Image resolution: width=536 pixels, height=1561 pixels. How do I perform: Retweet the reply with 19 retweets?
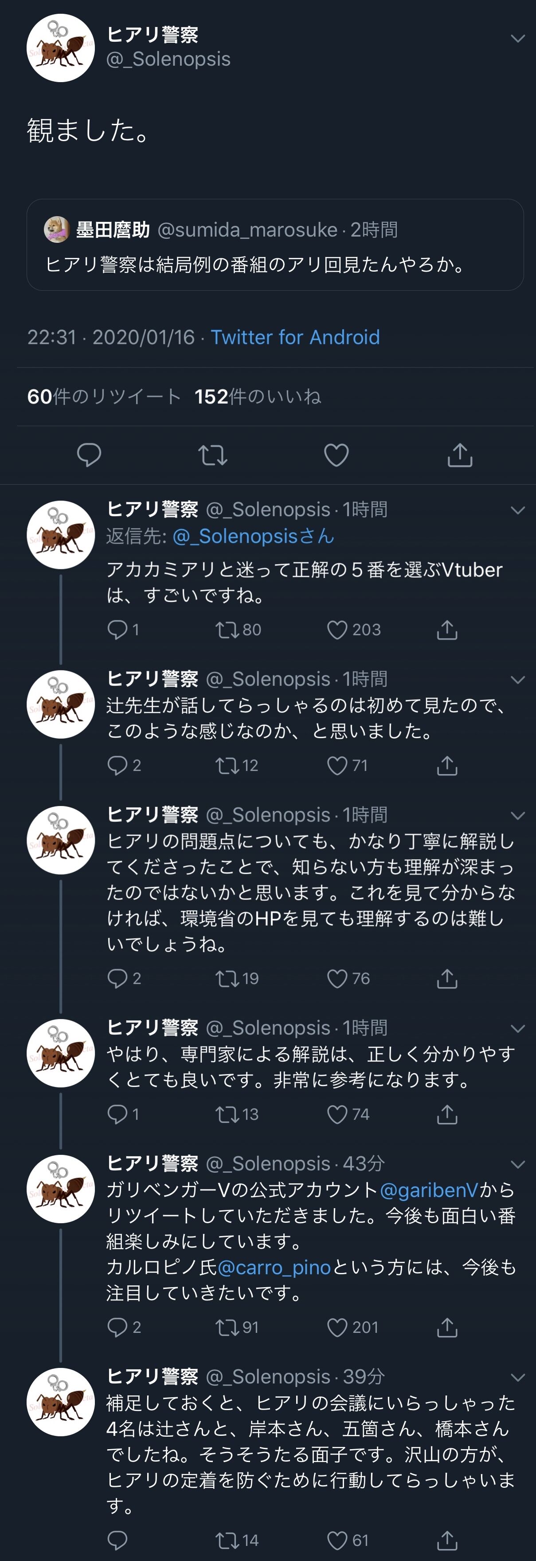coord(227,978)
